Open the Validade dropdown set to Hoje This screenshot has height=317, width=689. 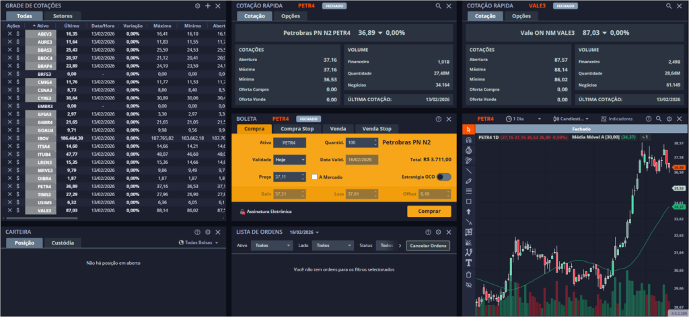[289, 160]
